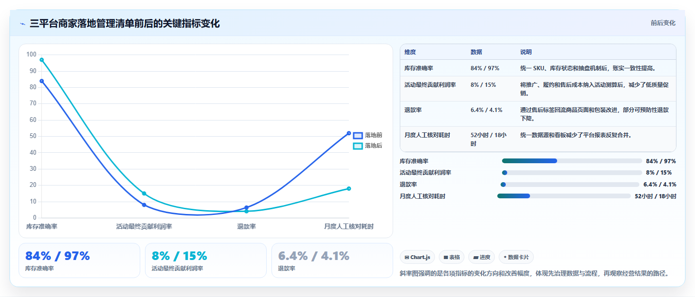695x297 pixels.
Task: Click the 表格 tag chip
Action: click(x=451, y=257)
